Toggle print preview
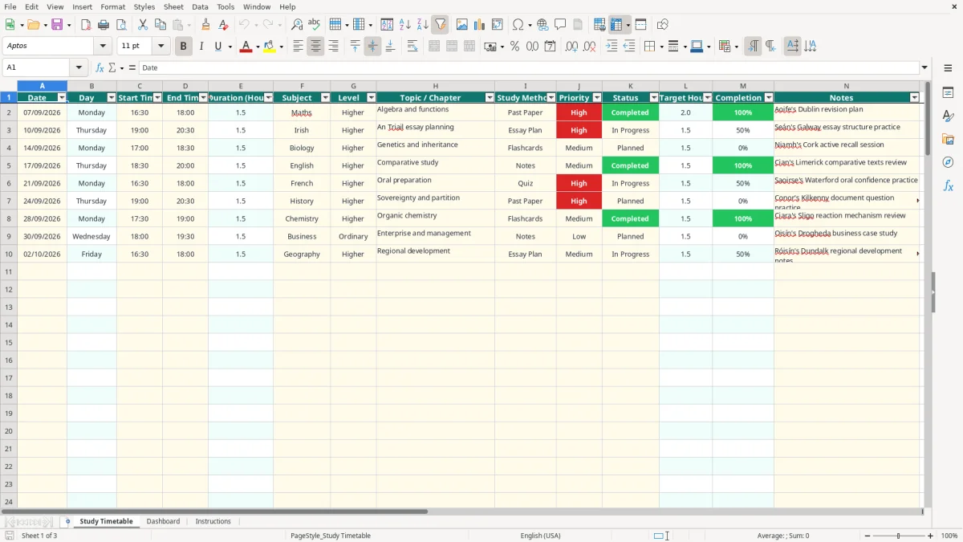The image size is (963, 542). pyautogui.click(x=121, y=25)
